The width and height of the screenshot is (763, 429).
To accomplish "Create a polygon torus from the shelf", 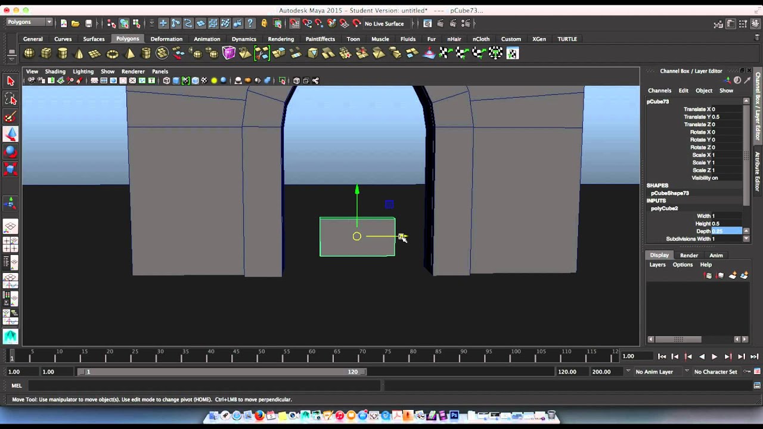I will [x=112, y=54].
